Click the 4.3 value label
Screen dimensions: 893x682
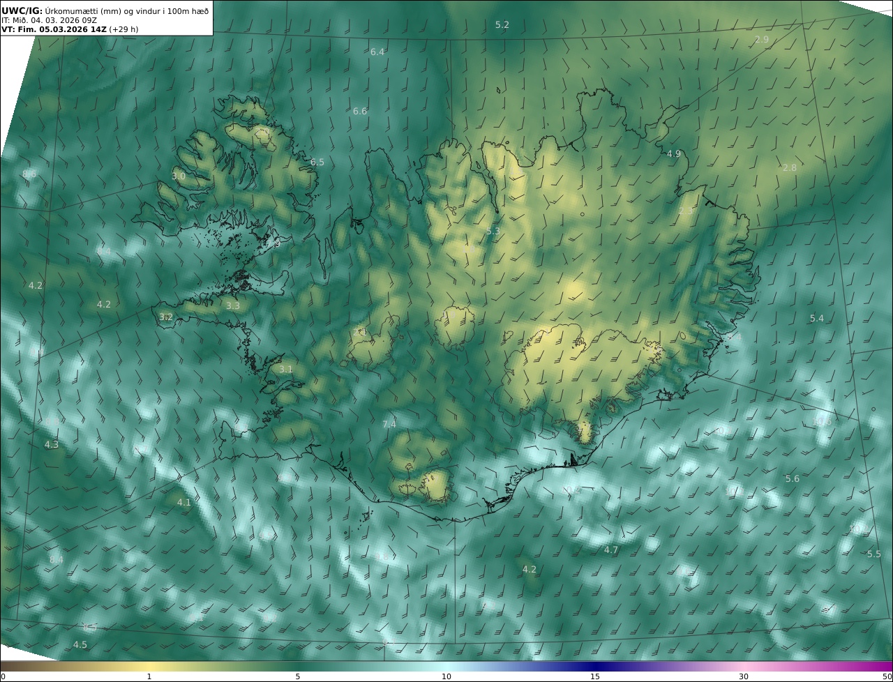coord(52,444)
